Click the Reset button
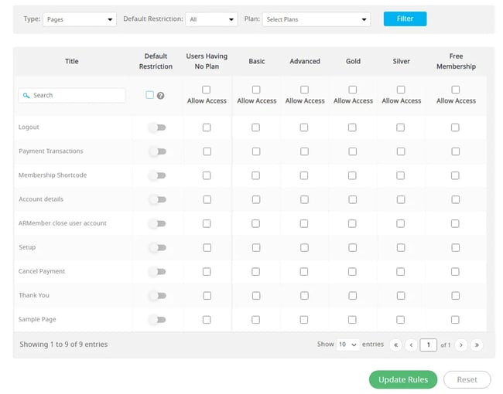The image size is (503, 394). (x=467, y=379)
